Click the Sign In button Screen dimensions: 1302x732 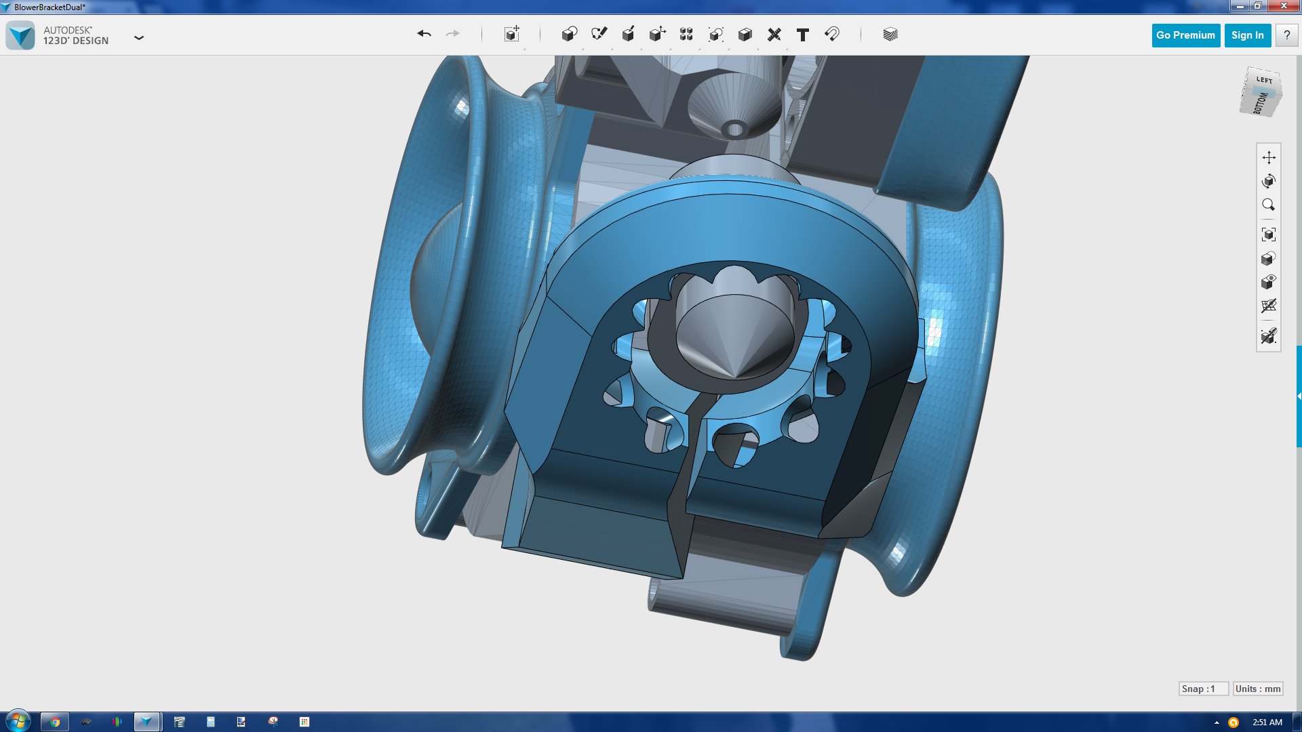point(1247,35)
